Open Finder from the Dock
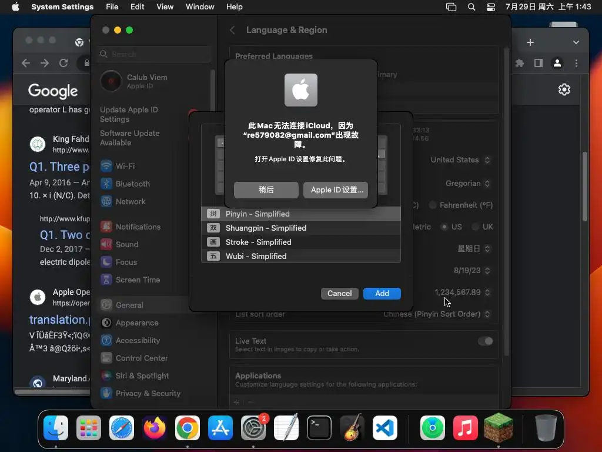602x452 pixels. pos(56,428)
